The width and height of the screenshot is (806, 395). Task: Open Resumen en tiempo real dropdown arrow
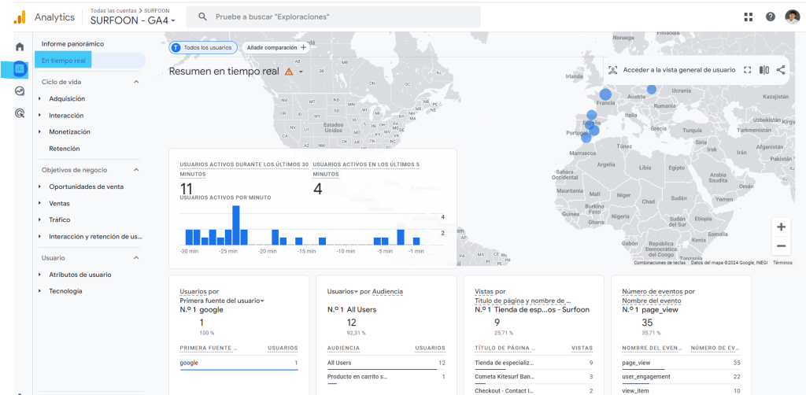[301, 72]
